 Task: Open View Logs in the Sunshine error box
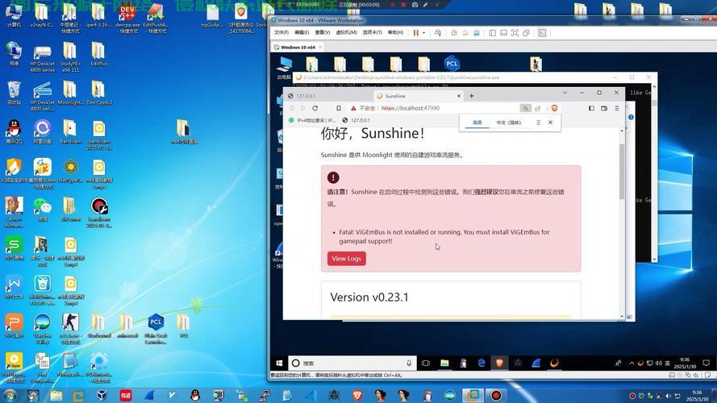(x=346, y=259)
